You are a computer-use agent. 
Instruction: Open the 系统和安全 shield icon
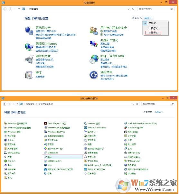29,31
